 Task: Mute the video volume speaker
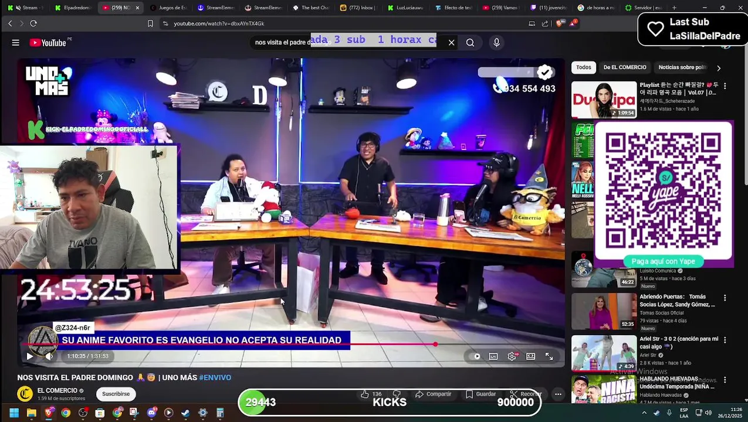49,356
